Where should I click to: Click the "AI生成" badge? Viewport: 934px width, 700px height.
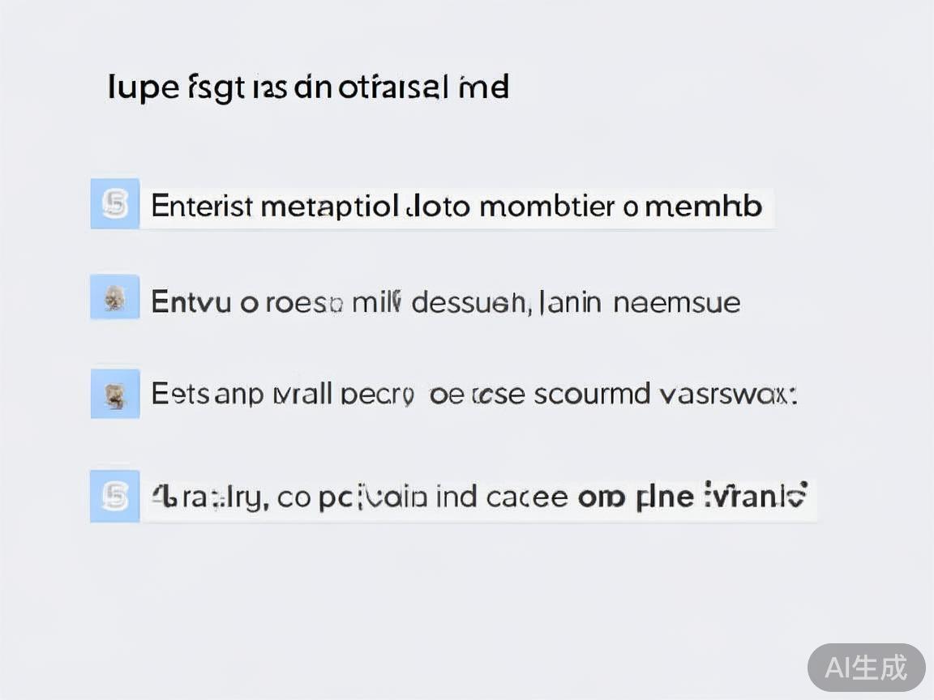tap(866, 668)
